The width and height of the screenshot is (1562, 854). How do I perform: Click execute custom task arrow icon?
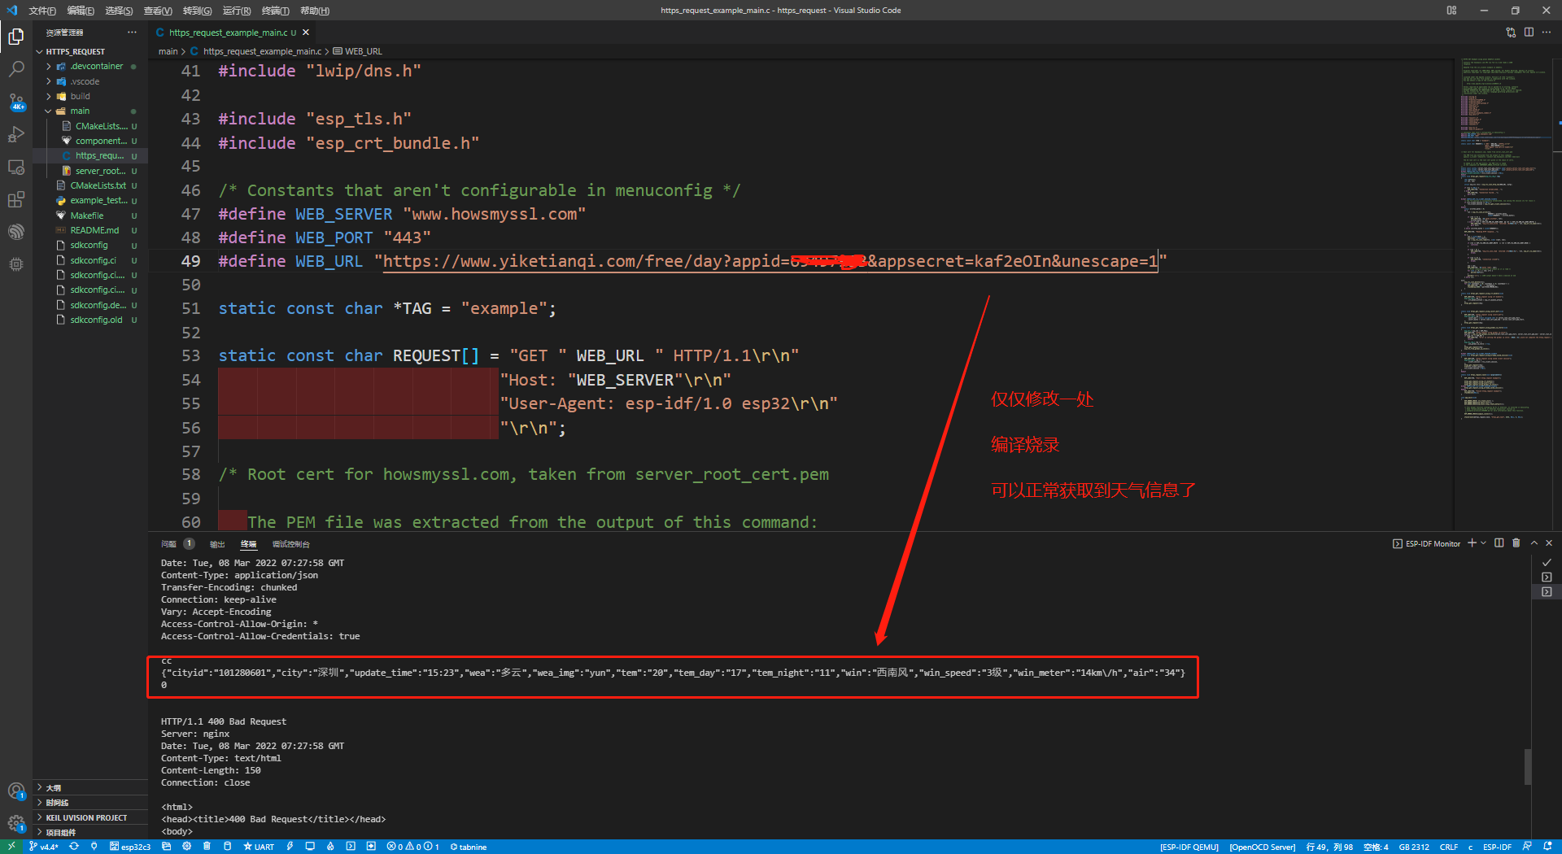click(371, 846)
